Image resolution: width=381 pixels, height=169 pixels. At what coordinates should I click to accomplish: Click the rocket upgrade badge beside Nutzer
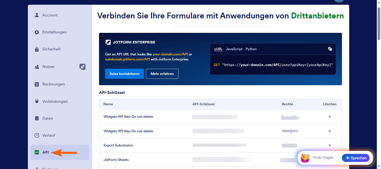click(x=82, y=67)
